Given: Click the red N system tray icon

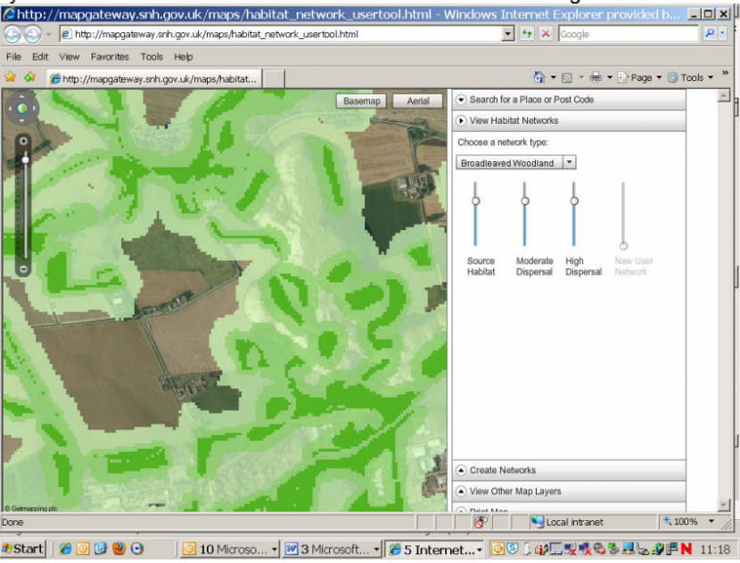Looking at the screenshot, I should click(x=687, y=549).
